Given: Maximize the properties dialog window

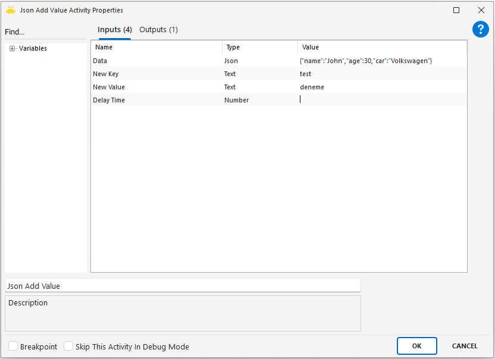Looking at the screenshot, I should coord(456,10).
